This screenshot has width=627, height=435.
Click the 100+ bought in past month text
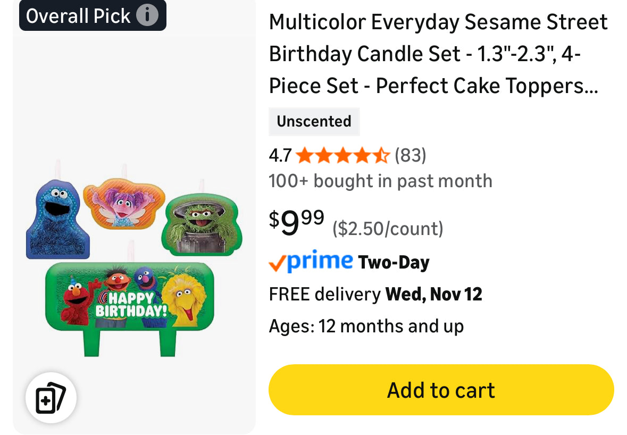click(x=380, y=181)
